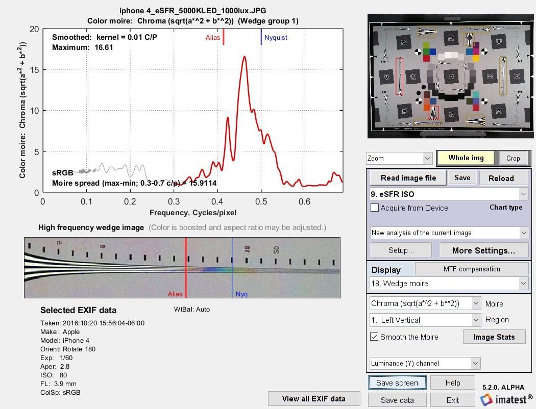Click the Make: Apple EXIF line
The height and width of the screenshot is (409, 536).
[x=60, y=332]
